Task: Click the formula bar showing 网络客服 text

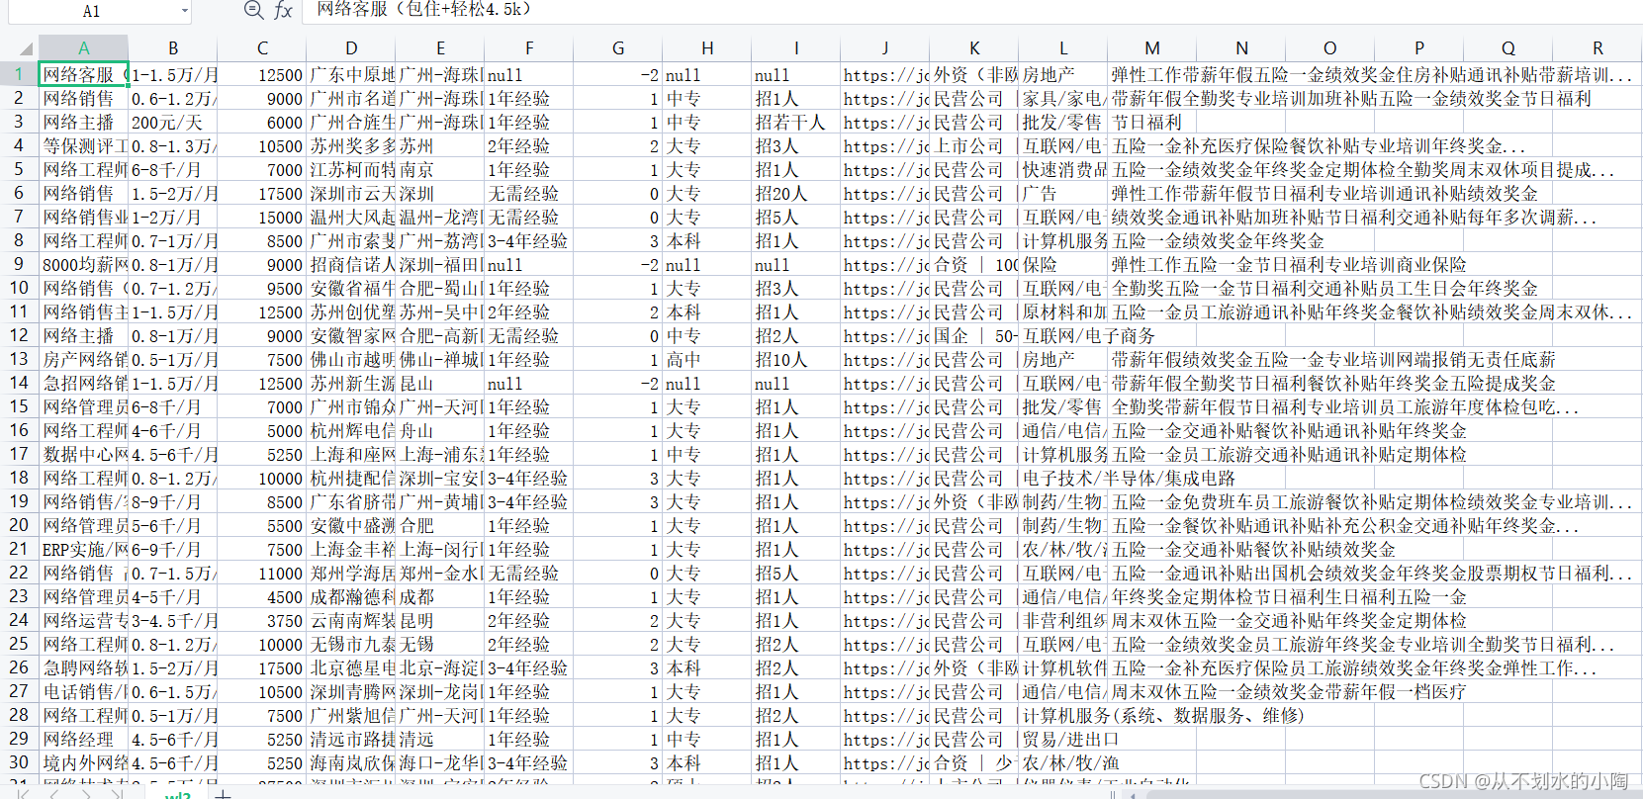Action: coord(974,10)
